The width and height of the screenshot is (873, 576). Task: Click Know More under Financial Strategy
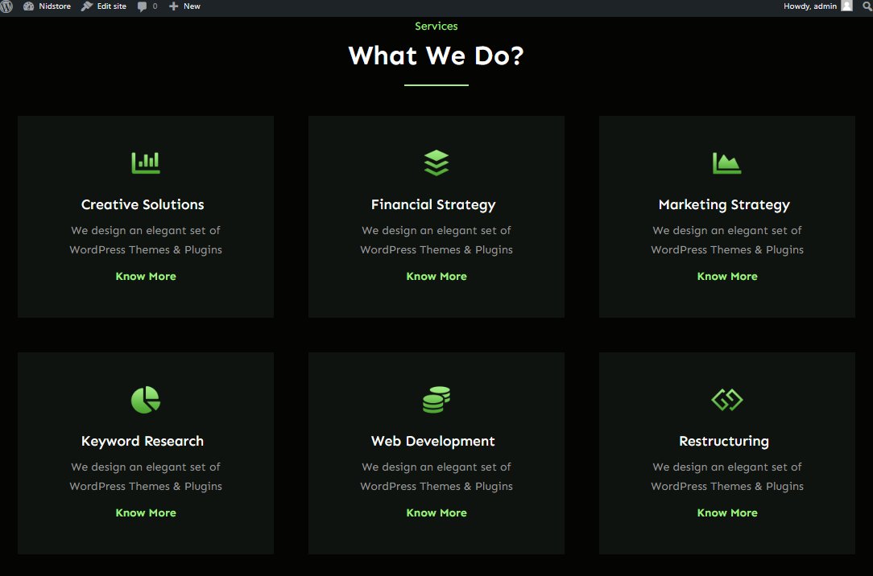point(436,276)
